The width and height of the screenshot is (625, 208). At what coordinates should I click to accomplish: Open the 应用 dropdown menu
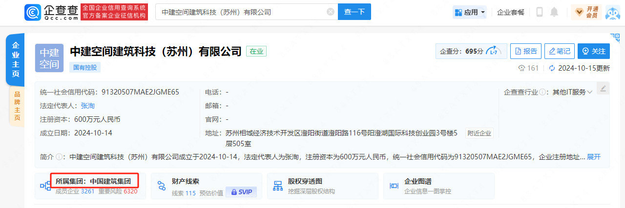tap(470, 12)
